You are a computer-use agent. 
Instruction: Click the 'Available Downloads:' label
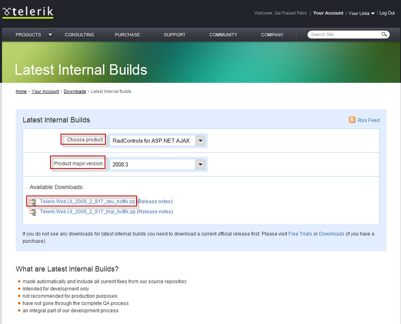pos(57,187)
